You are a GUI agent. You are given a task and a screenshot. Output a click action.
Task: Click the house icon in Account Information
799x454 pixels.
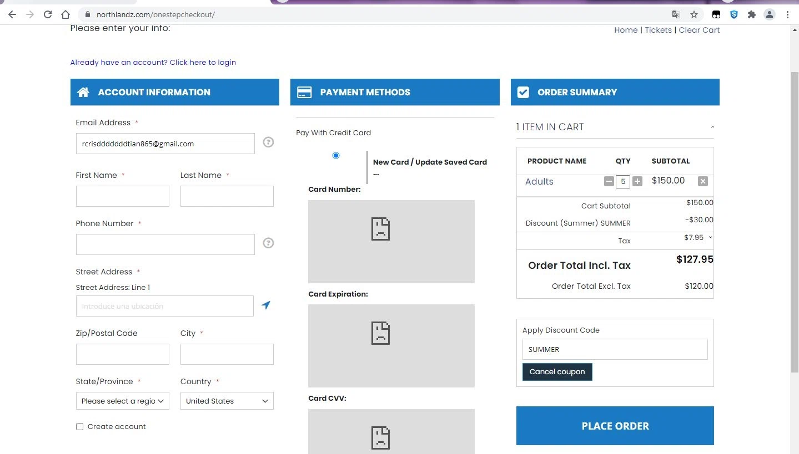[x=83, y=92]
